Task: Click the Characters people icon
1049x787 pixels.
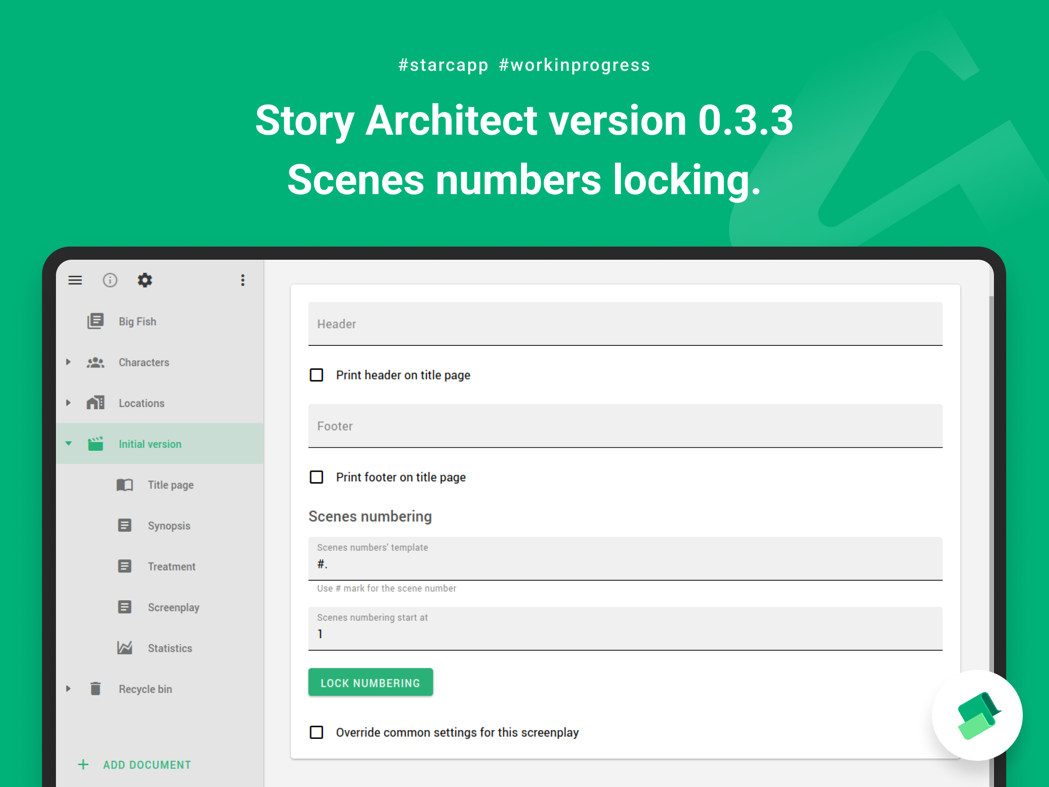Action: pos(95,362)
